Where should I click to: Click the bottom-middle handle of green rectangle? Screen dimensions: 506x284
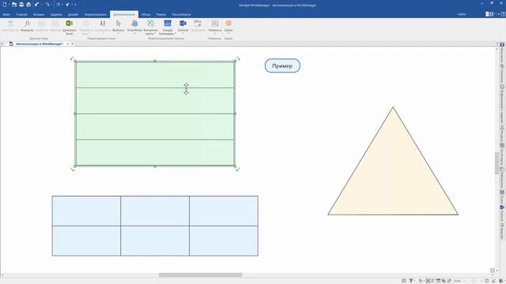pyautogui.click(x=155, y=166)
